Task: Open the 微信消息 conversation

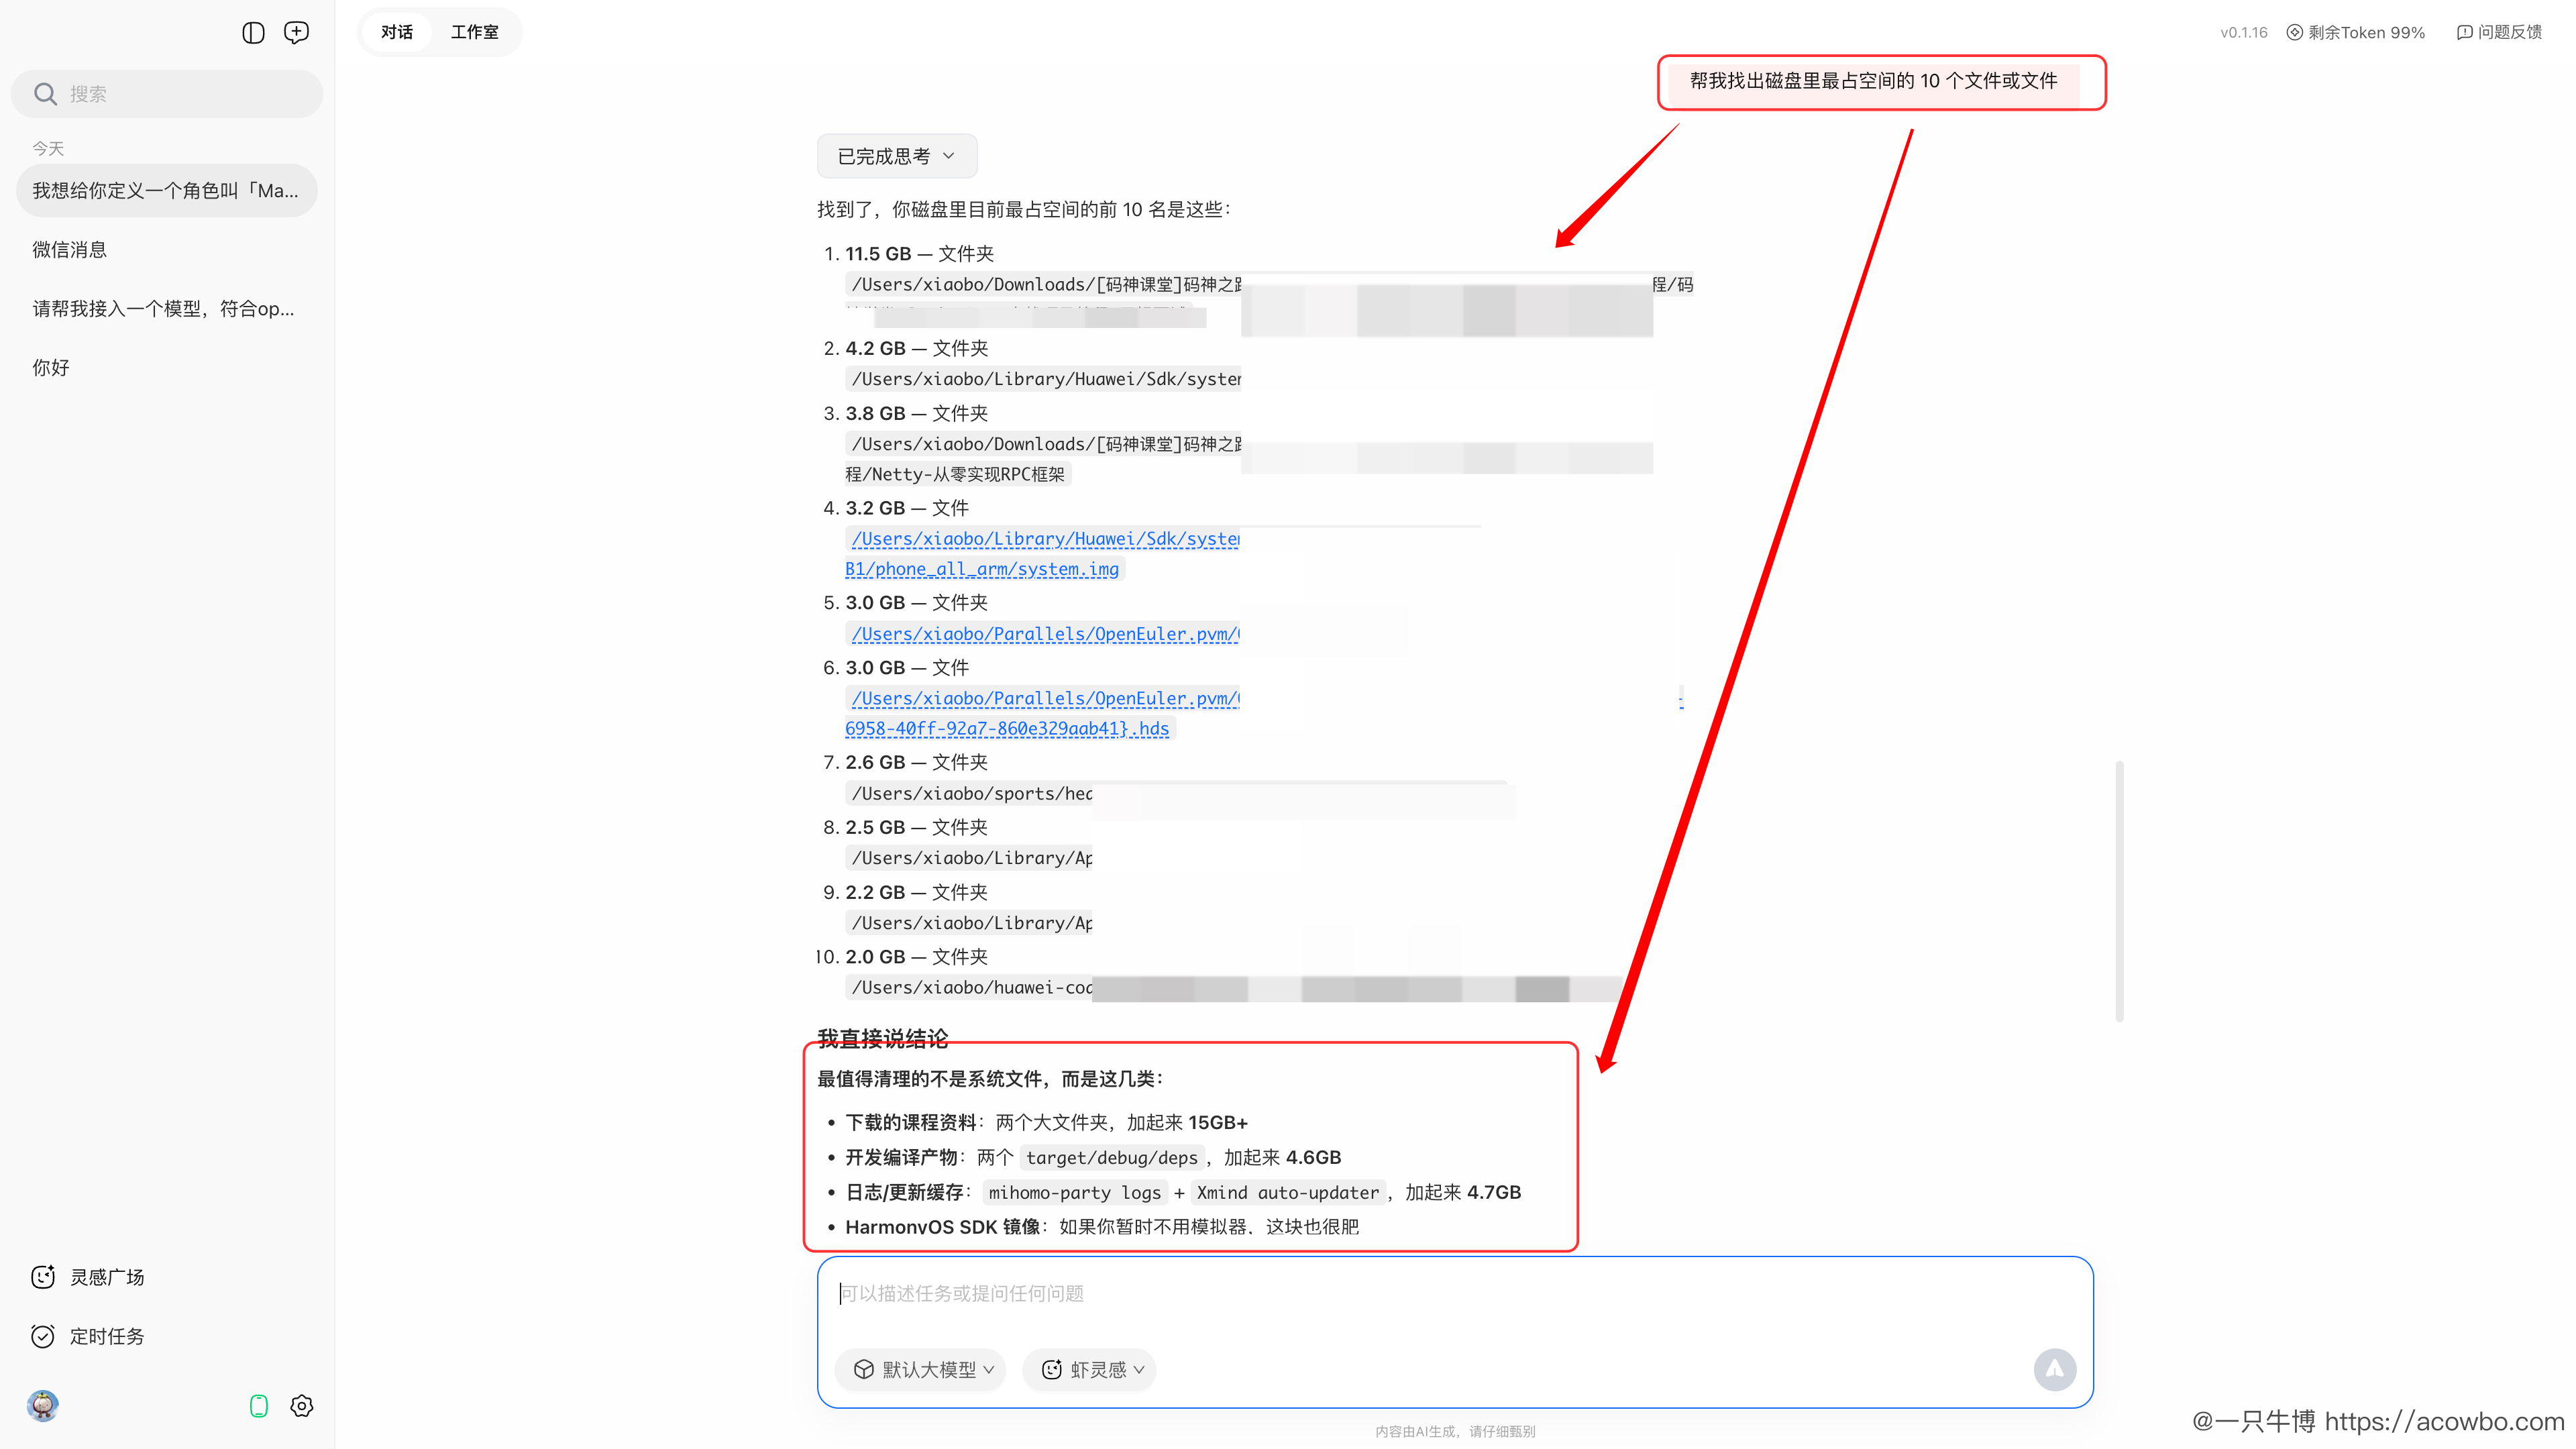Action: (x=69, y=250)
